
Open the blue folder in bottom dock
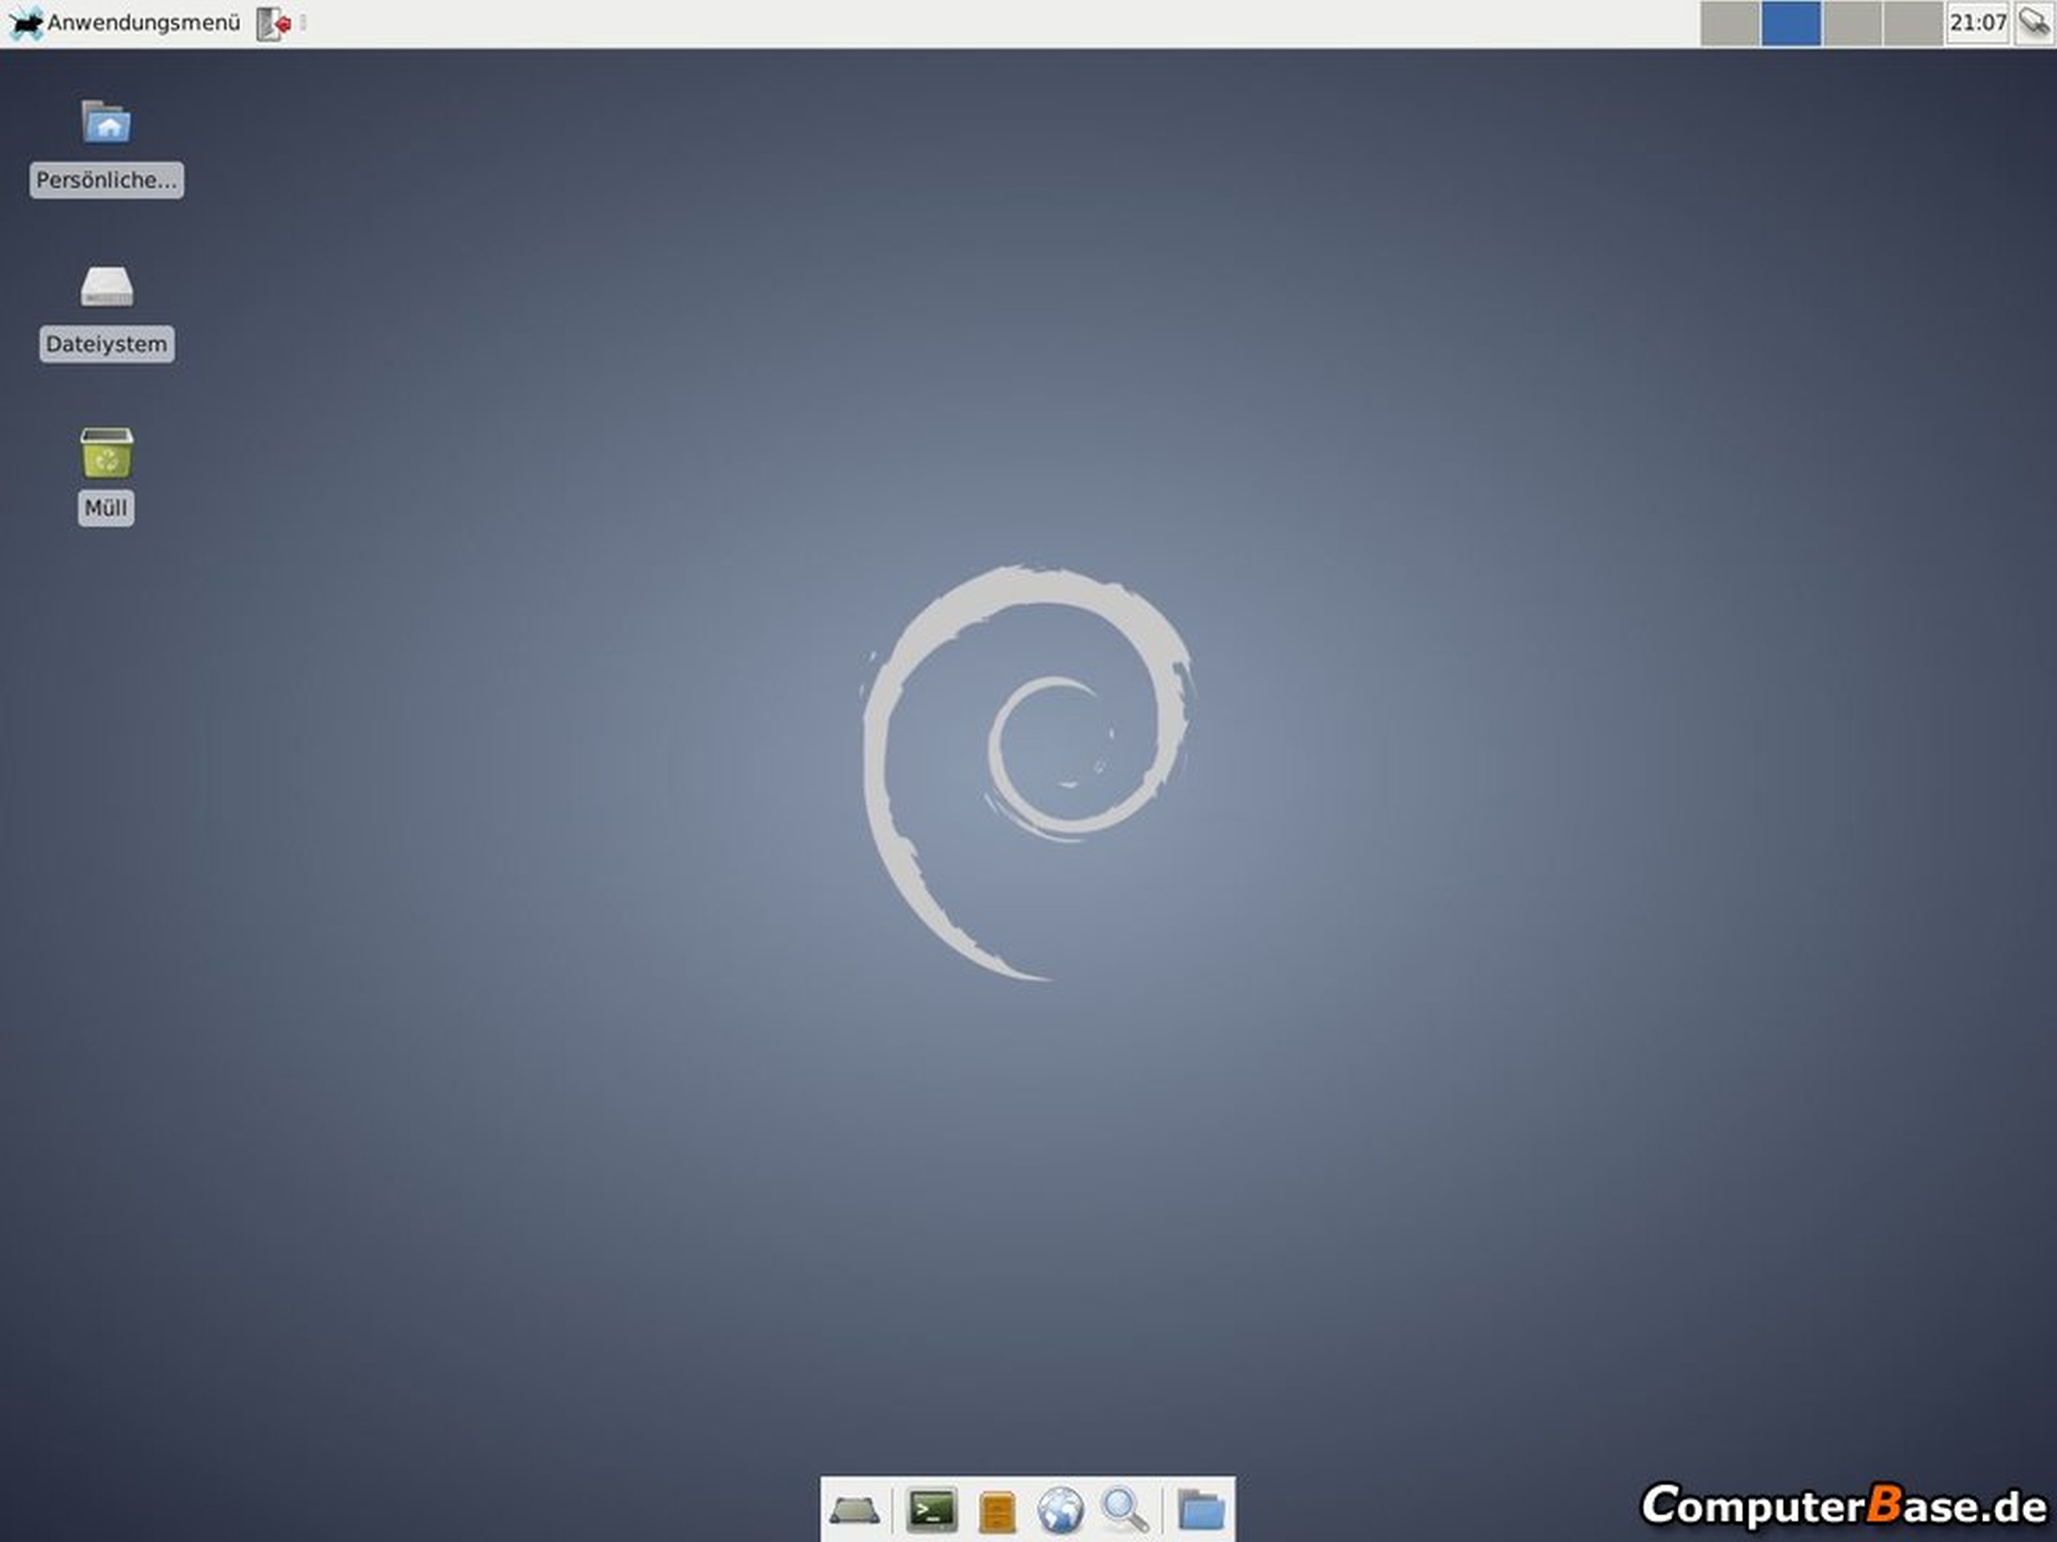(x=1200, y=1511)
